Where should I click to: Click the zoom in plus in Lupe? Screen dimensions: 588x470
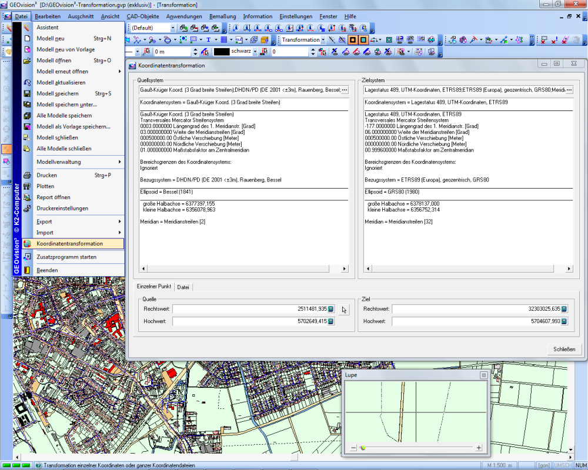pyautogui.click(x=479, y=448)
